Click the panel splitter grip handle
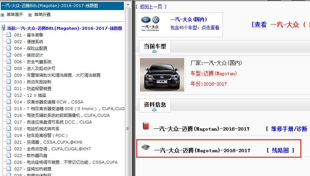 click(128, 129)
